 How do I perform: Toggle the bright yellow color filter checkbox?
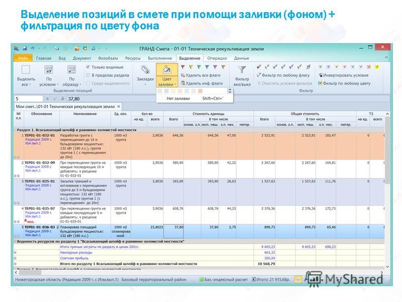[377, 67]
